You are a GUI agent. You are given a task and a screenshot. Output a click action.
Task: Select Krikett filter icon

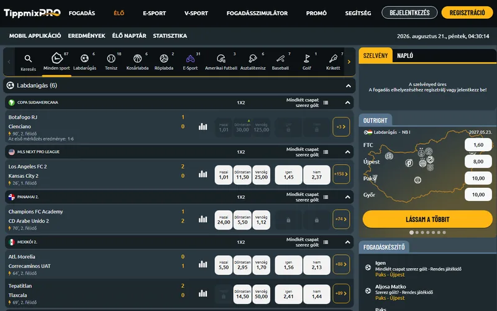point(333,58)
